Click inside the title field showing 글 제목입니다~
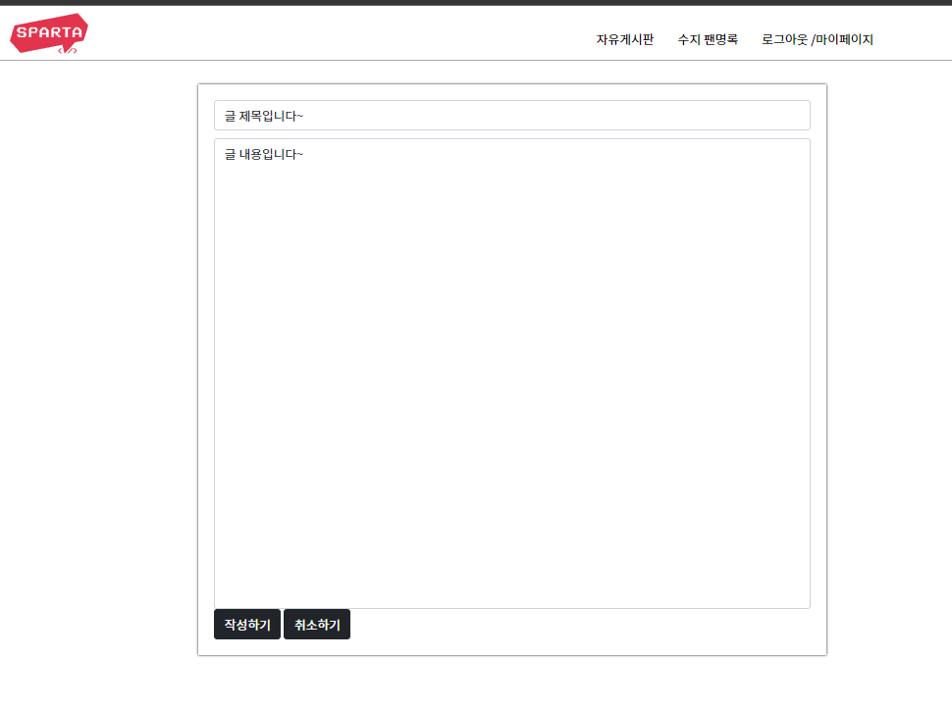 click(511, 115)
